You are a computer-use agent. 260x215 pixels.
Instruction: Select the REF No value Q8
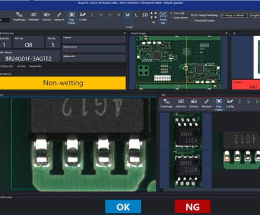(28, 45)
